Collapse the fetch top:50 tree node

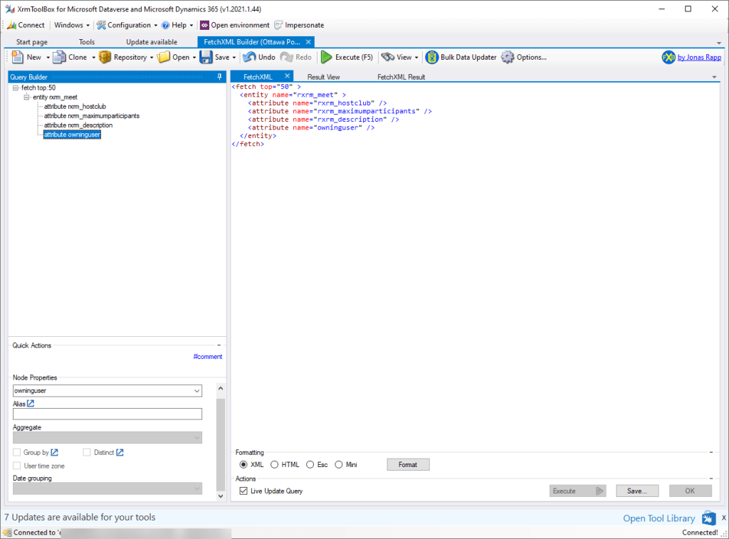16,88
